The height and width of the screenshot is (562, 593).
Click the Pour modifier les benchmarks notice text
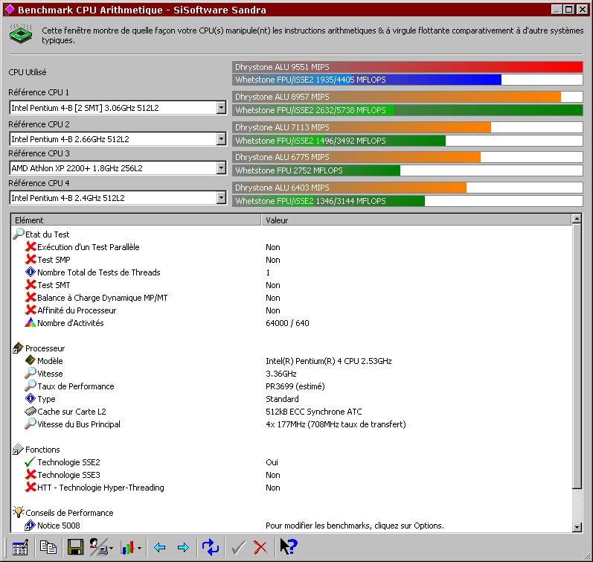(x=355, y=526)
